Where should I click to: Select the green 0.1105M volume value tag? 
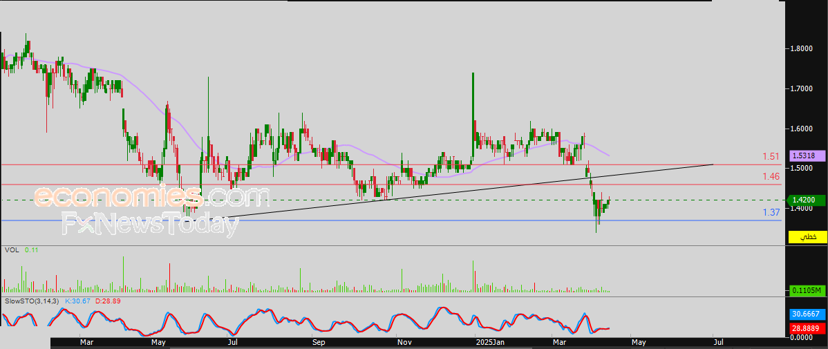tap(806, 290)
